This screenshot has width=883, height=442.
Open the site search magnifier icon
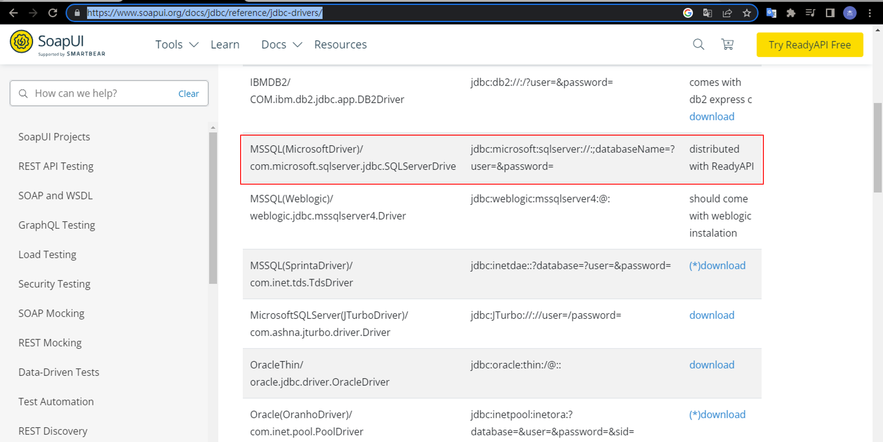698,45
